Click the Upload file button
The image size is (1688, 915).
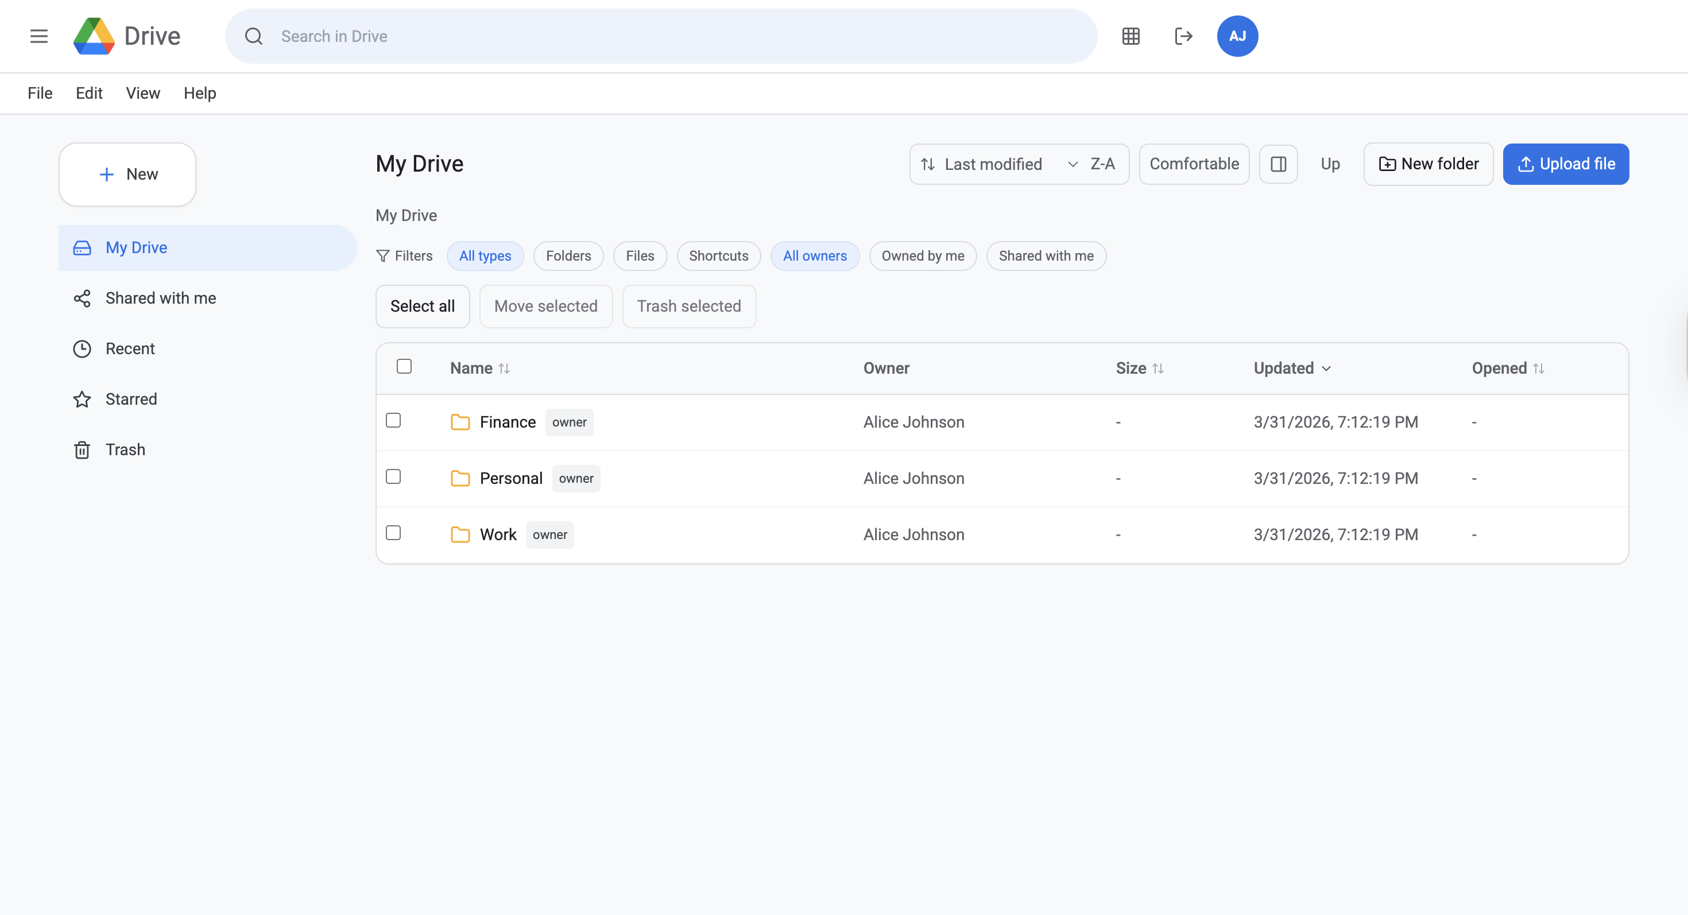tap(1566, 164)
